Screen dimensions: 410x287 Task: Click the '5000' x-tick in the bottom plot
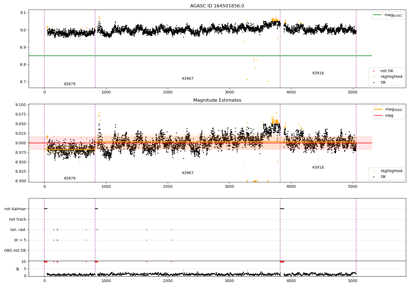353,281
